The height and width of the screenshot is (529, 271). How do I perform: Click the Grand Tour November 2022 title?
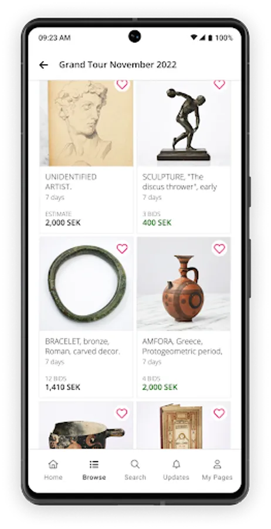click(118, 65)
